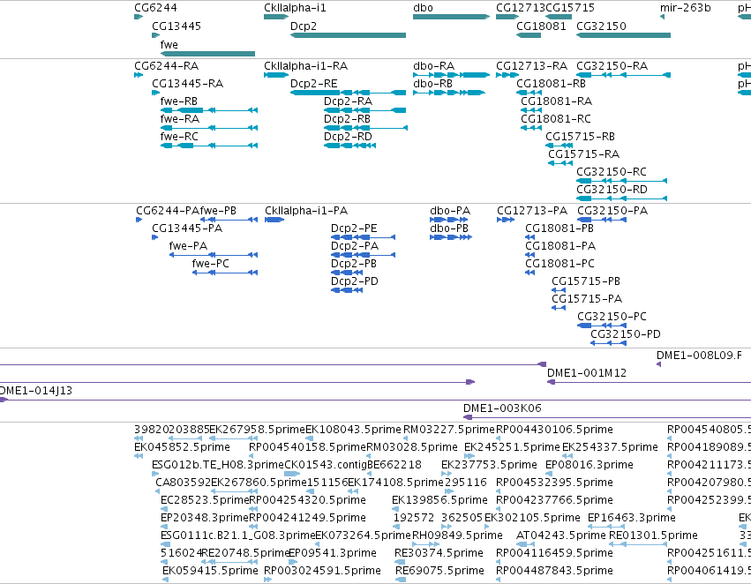751x584 pixels.
Task: Open the EK245251.5prime EST label
Action: [x=512, y=447]
